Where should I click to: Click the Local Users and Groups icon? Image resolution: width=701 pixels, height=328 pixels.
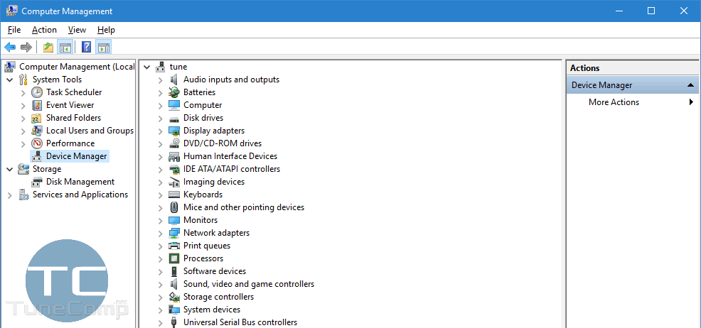pyautogui.click(x=37, y=131)
